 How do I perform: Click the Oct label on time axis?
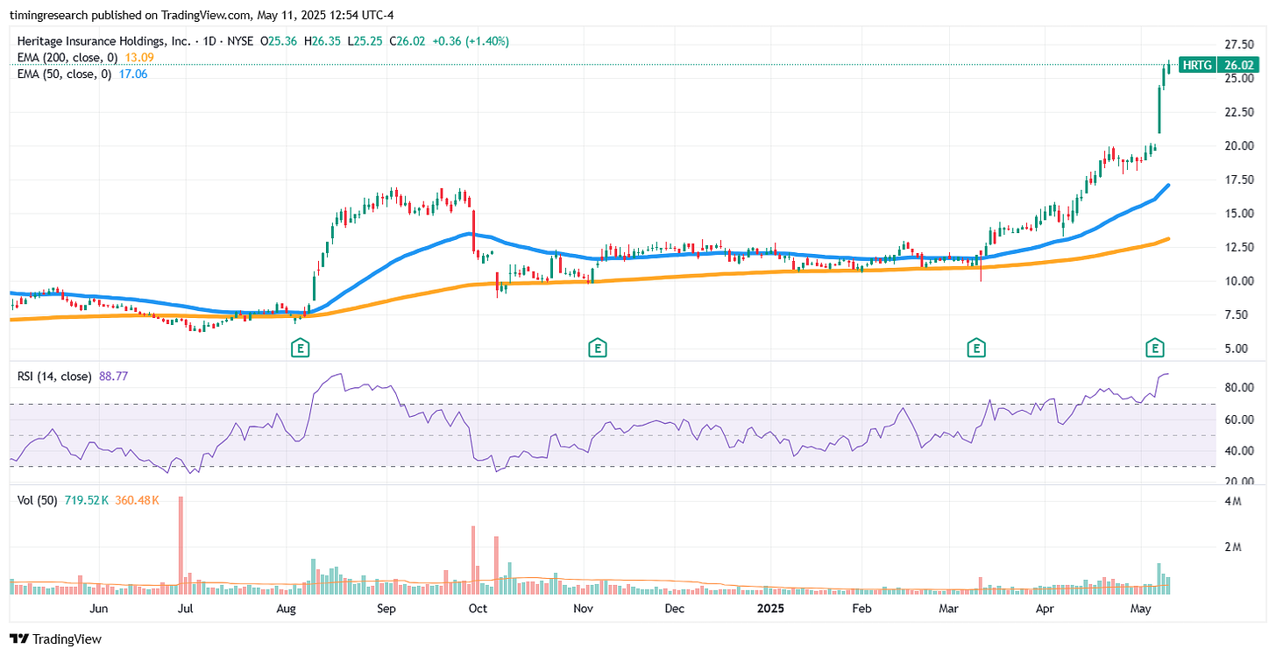(x=478, y=608)
